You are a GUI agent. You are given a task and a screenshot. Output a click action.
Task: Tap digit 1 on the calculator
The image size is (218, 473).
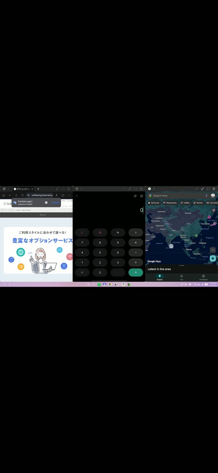point(82,262)
